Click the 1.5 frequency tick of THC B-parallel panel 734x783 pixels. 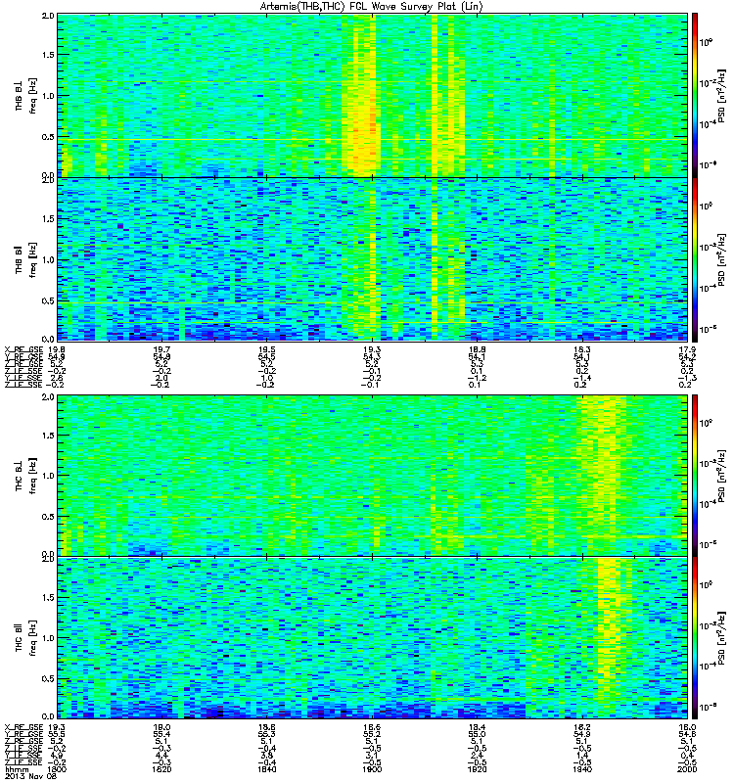tap(48, 597)
